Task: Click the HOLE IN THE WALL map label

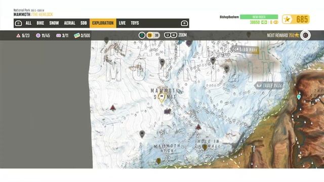Action: coord(208,144)
